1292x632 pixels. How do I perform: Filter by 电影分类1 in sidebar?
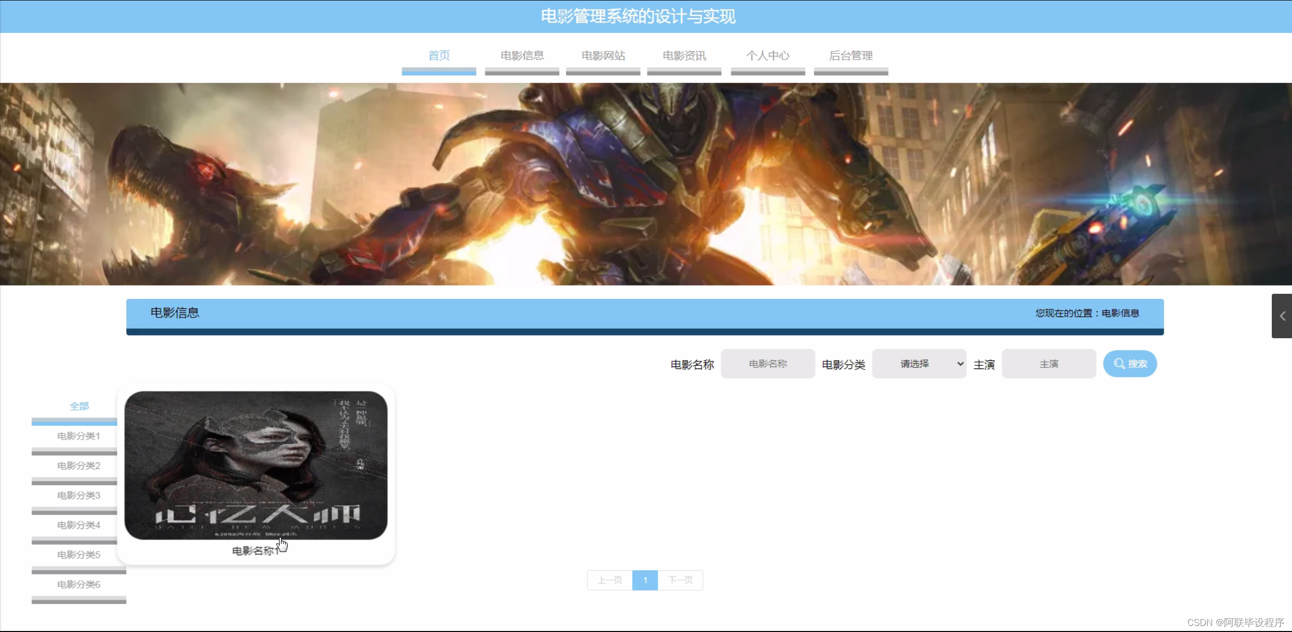click(x=79, y=436)
